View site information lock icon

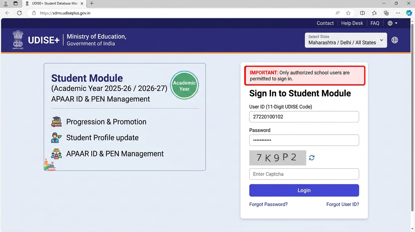pos(34,13)
